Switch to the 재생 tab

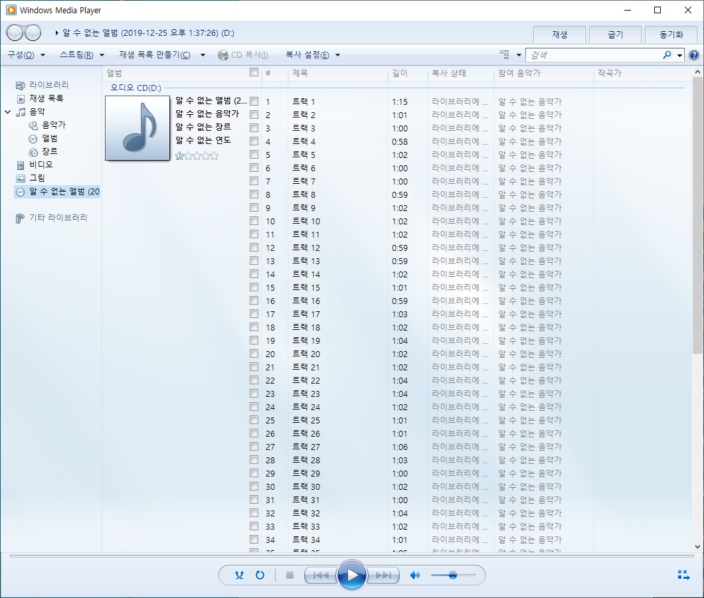tap(559, 35)
